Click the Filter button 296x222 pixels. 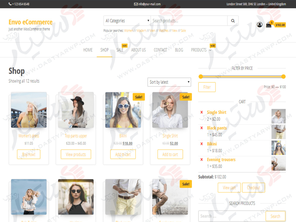[x=207, y=87]
